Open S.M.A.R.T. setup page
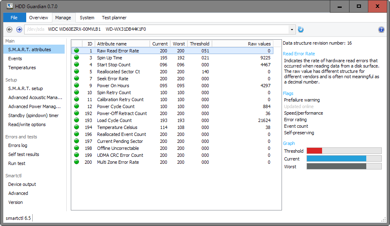Viewport: 390px width, 226px height. [25, 88]
